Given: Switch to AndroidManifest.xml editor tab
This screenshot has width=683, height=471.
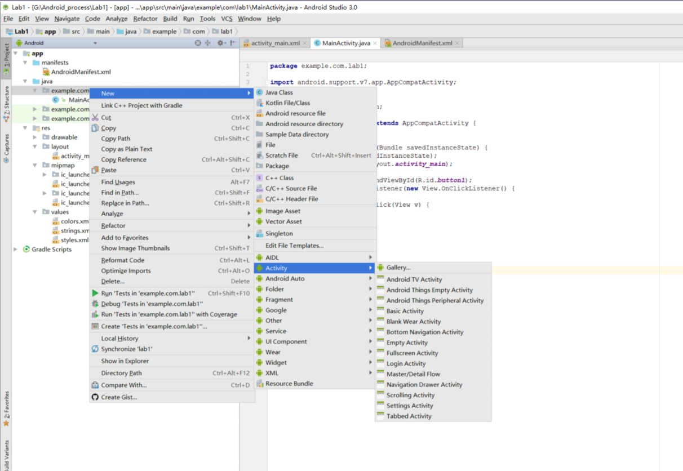Looking at the screenshot, I should point(422,43).
